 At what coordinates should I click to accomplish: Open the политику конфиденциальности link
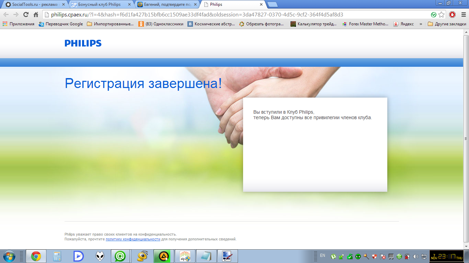click(x=133, y=239)
